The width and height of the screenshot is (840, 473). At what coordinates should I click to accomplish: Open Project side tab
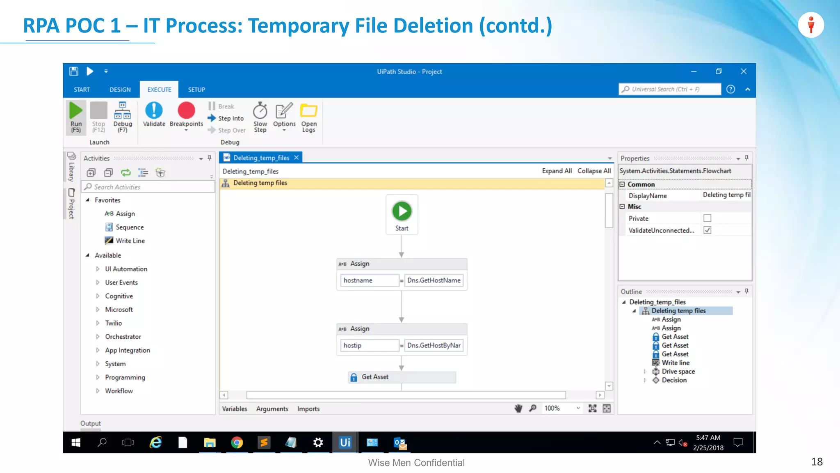pos(71,204)
